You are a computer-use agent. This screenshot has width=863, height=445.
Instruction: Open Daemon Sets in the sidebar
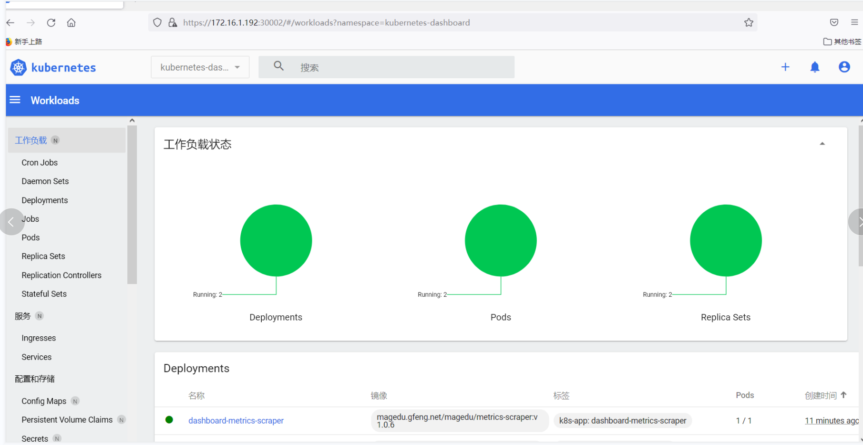click(x=45, y=181)
